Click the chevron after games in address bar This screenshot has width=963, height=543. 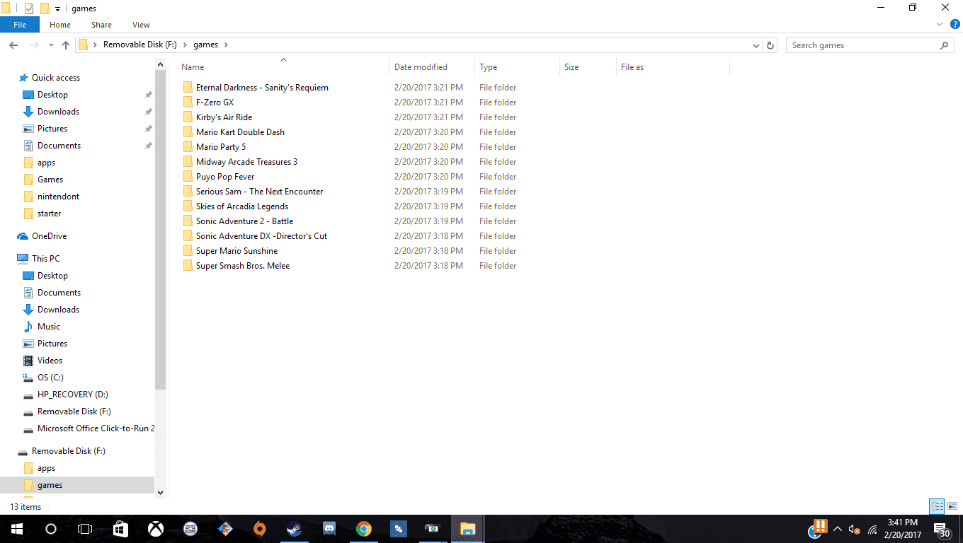[226, 45]
